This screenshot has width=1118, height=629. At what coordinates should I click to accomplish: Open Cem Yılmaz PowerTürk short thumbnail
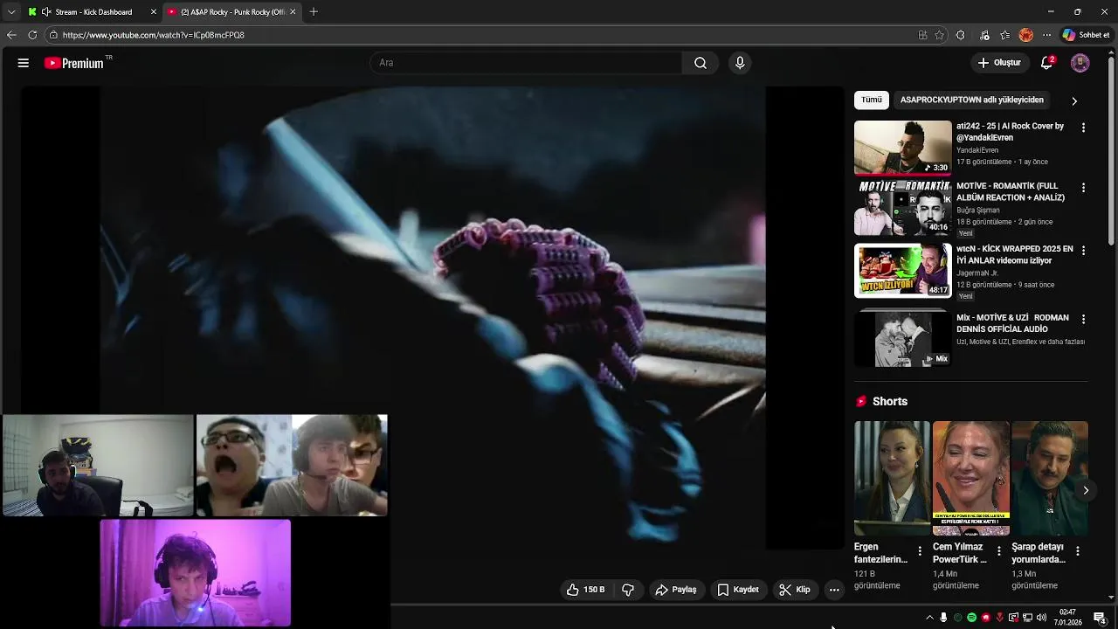971,479
